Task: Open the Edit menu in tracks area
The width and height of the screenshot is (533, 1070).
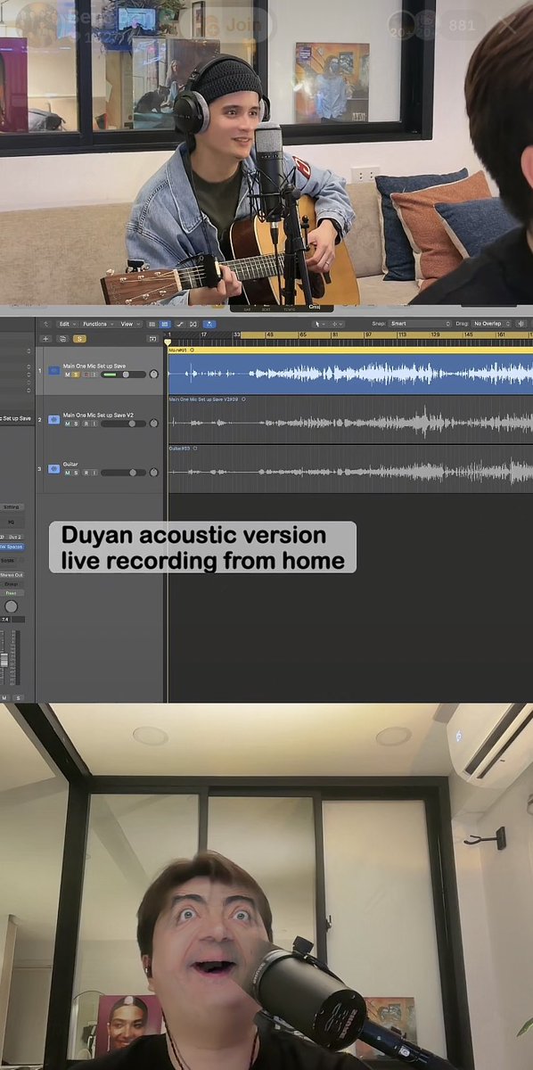Action: coord(68,324)
